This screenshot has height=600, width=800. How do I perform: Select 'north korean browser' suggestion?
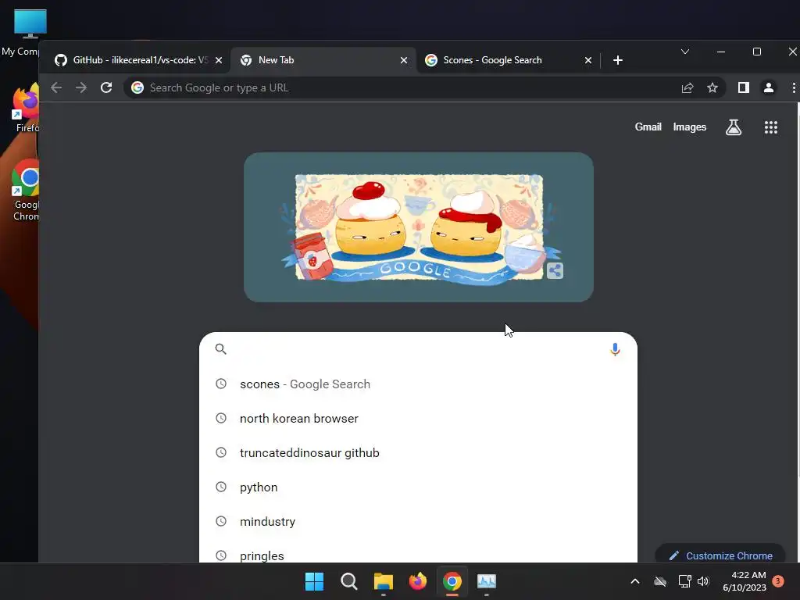[418, 419]
